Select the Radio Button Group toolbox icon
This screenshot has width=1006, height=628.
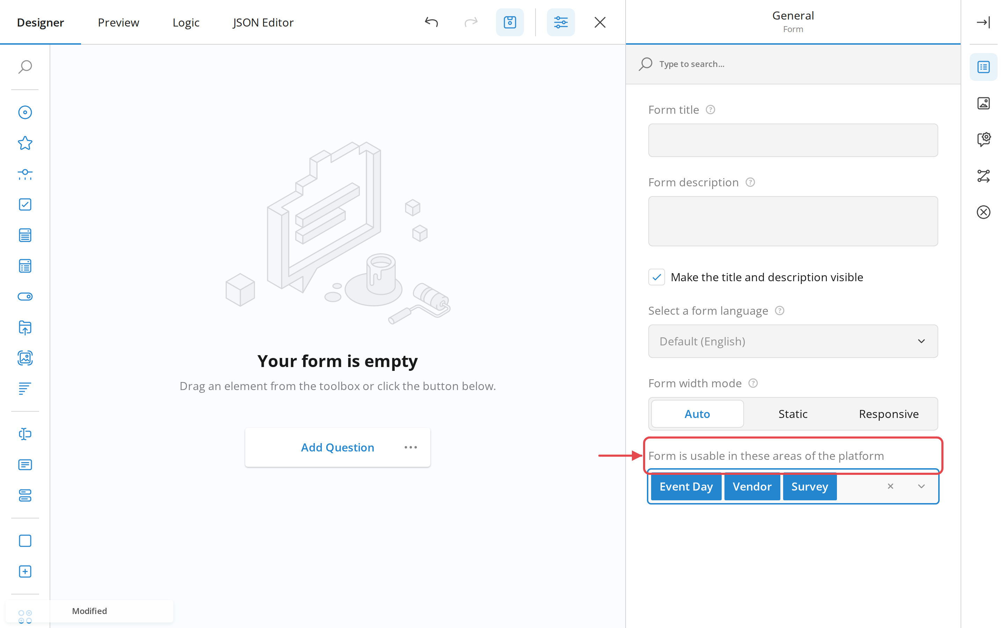[x=25, y=112]
